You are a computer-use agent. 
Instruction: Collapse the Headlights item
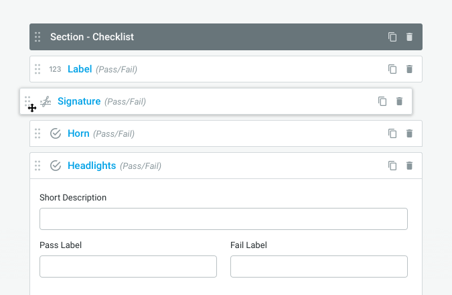pos(92,166)
